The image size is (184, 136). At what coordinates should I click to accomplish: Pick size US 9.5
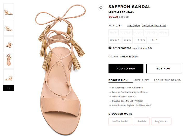click(140, 40)
